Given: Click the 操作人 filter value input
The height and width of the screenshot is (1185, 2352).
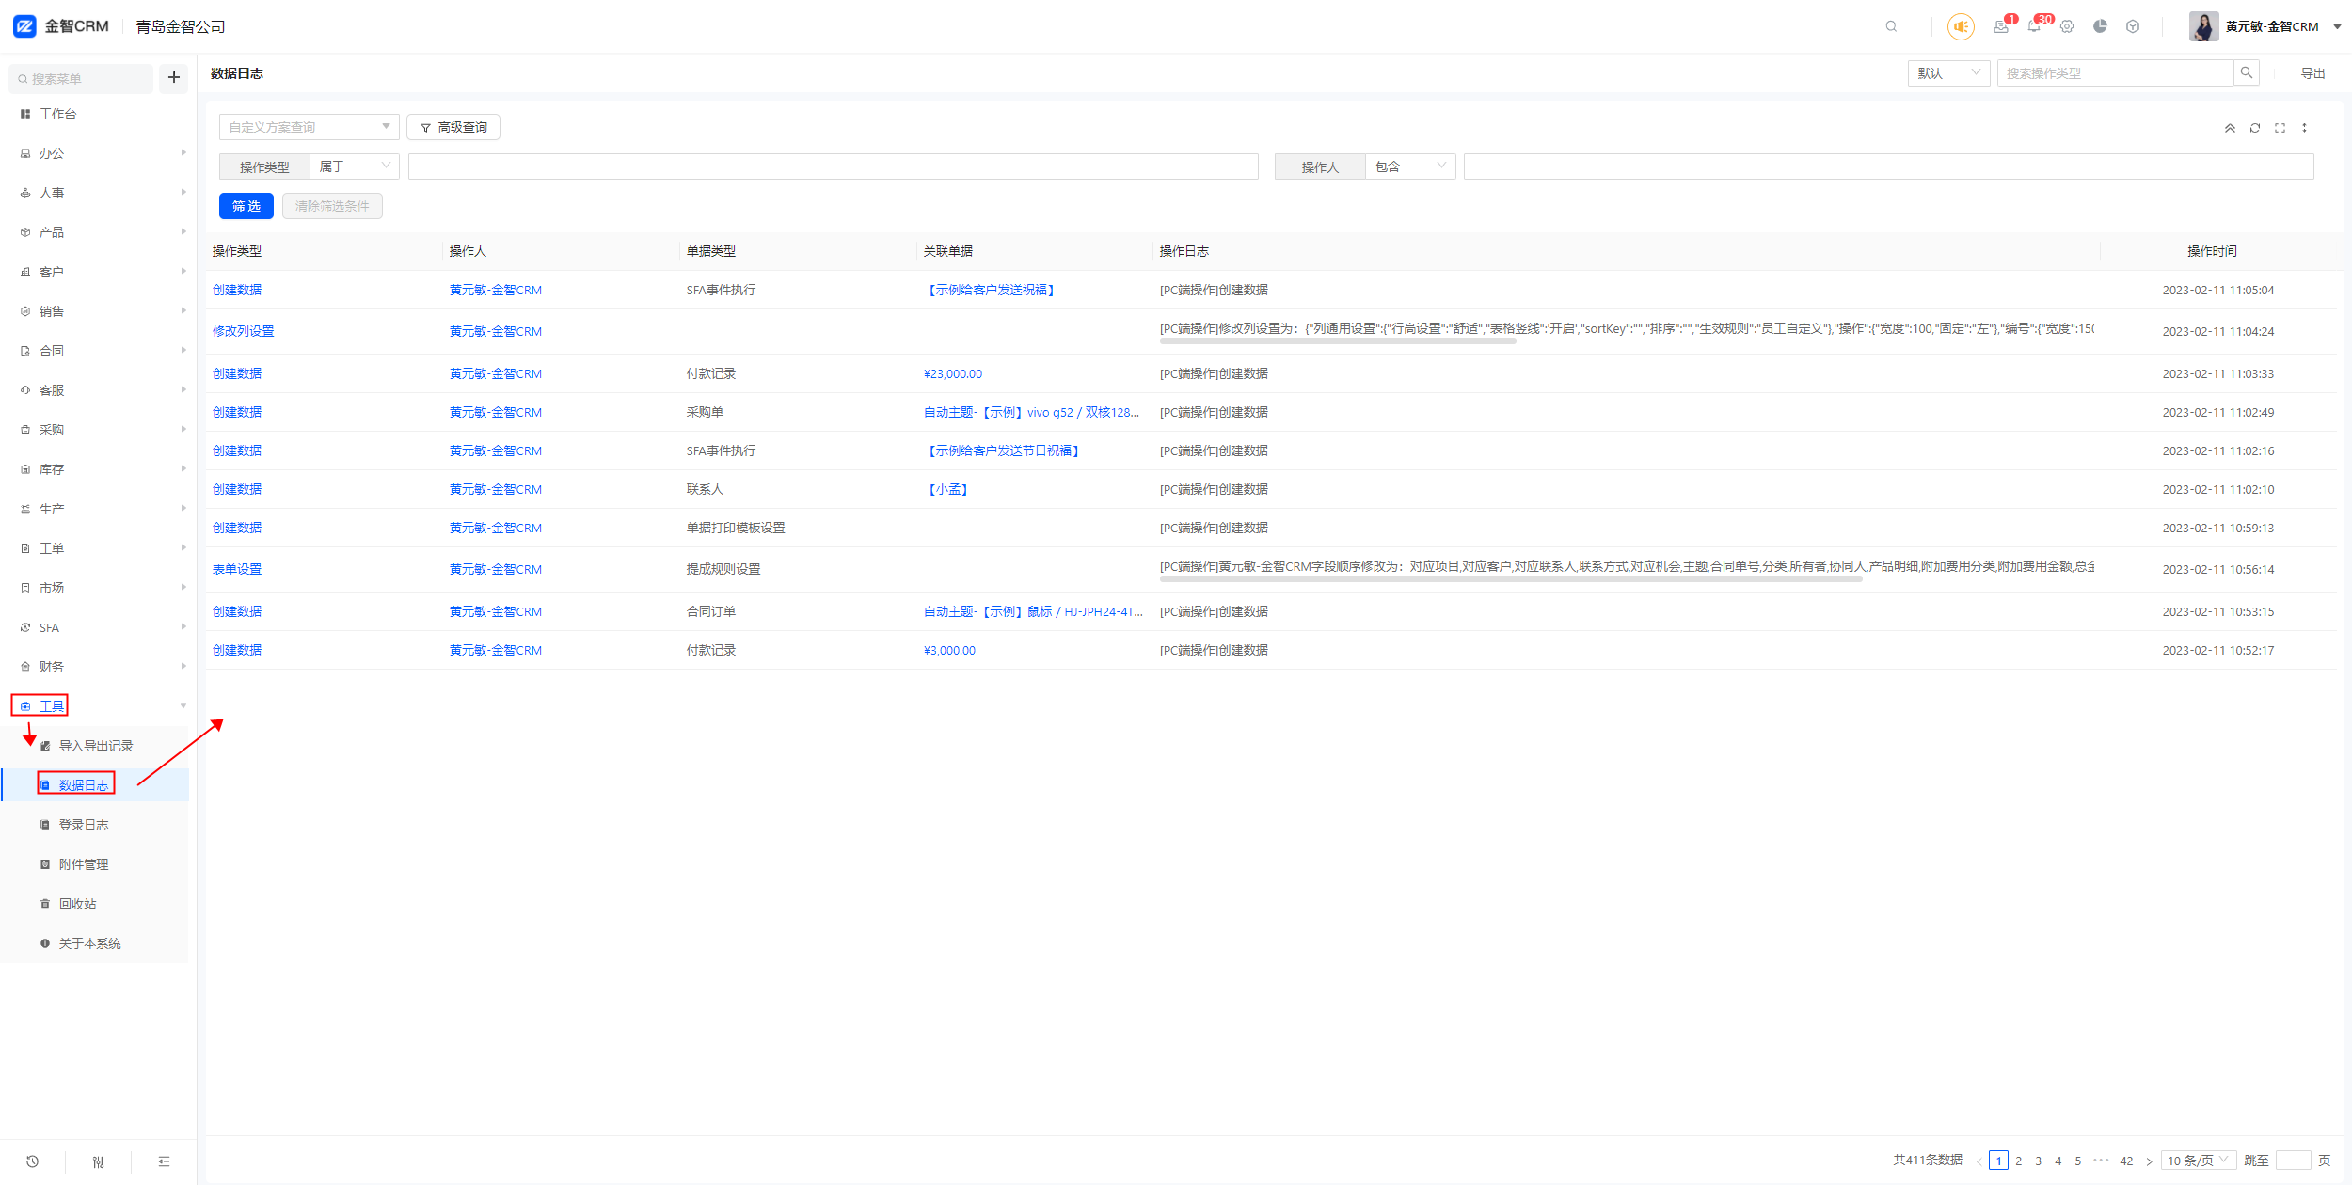Looking at the screenshot, I should click(x=1888, y=166).
